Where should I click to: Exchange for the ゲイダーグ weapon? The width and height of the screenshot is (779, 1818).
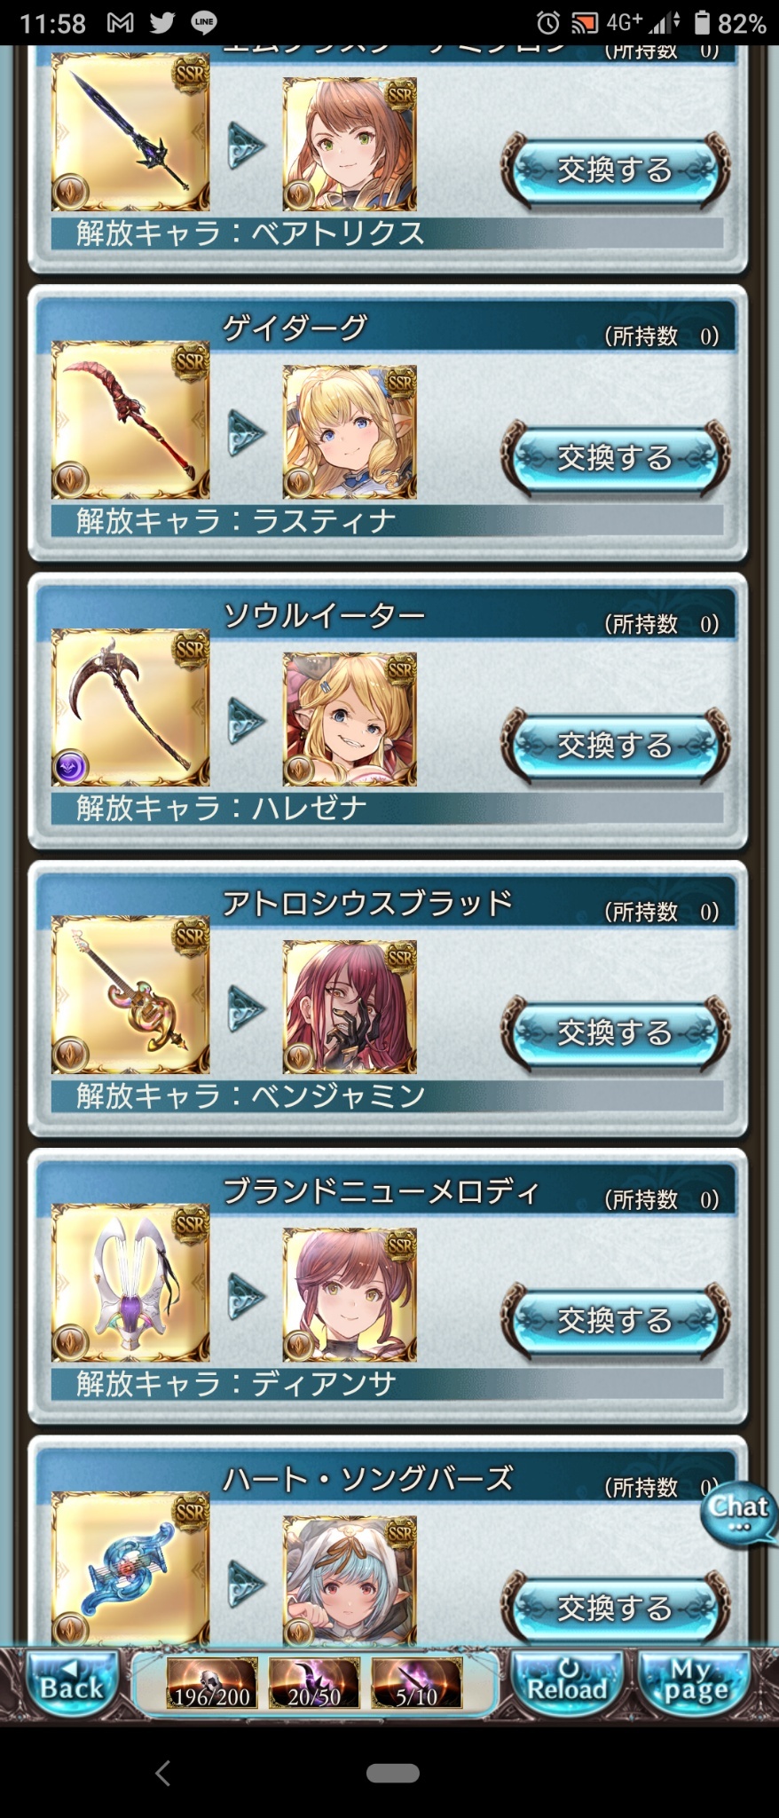615,458
